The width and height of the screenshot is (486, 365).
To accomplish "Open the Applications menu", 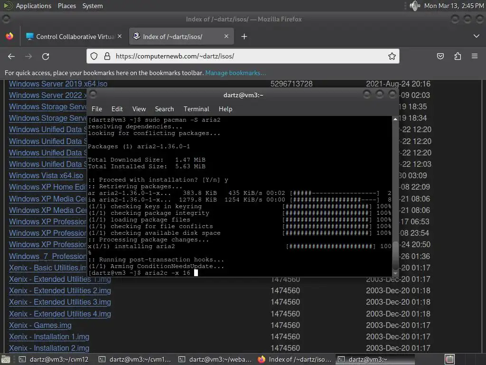I will (34, 6).
